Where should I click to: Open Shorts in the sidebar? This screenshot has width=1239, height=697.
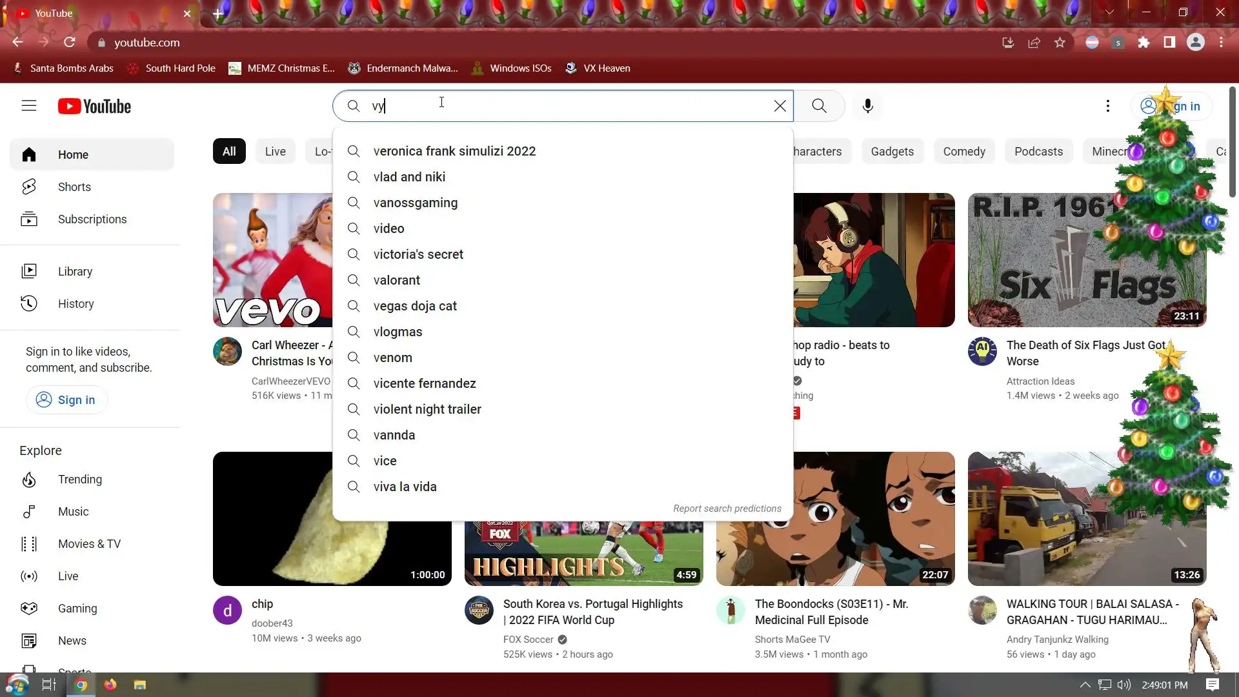(x=74, y=187)
